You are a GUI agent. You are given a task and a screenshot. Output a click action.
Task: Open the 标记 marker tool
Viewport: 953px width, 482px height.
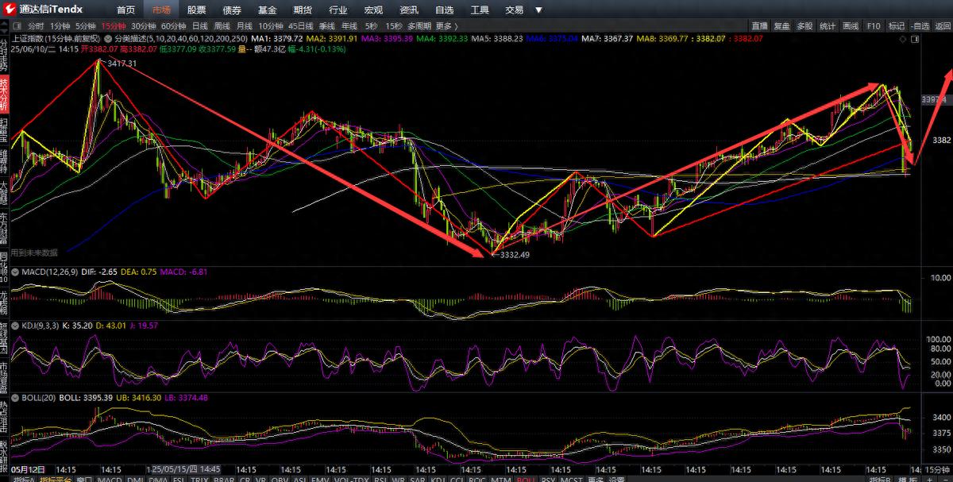click(897, 26)
